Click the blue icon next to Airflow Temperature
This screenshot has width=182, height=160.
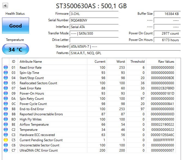6,124
